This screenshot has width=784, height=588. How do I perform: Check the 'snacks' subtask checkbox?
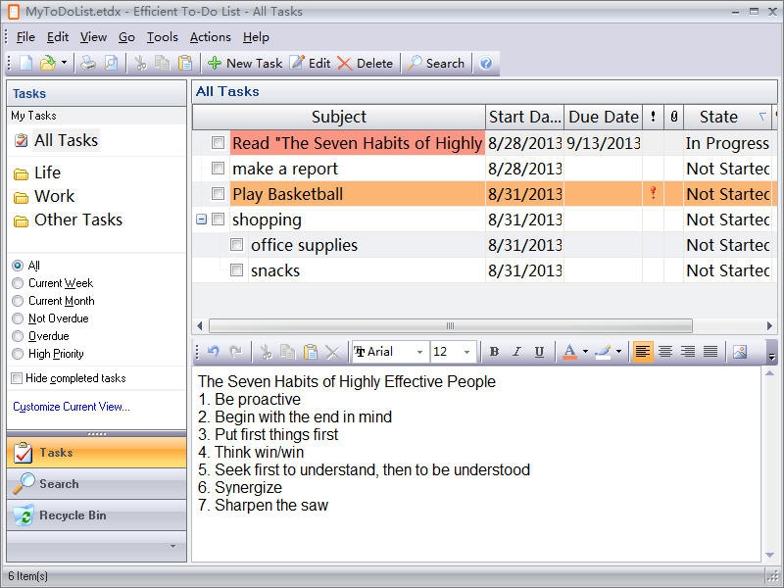236,270
